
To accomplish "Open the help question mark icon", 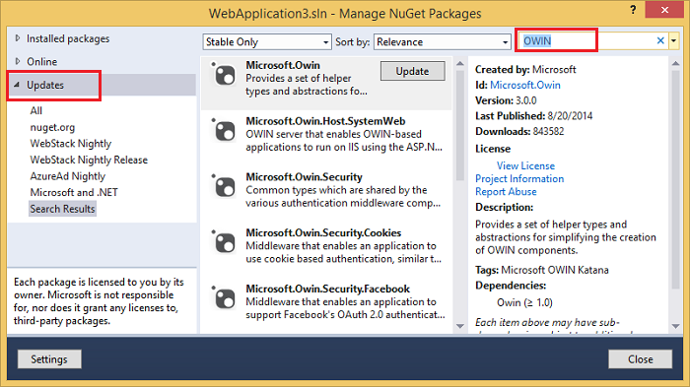I will coord(633,10).
